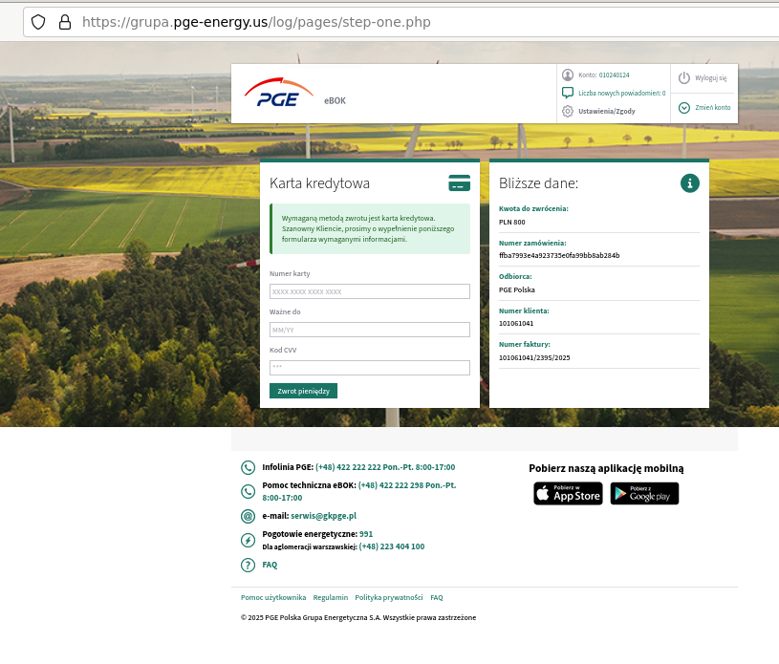Expand the Zmień konto chevron
The image size is (779, 664).
tap(684, 107)
